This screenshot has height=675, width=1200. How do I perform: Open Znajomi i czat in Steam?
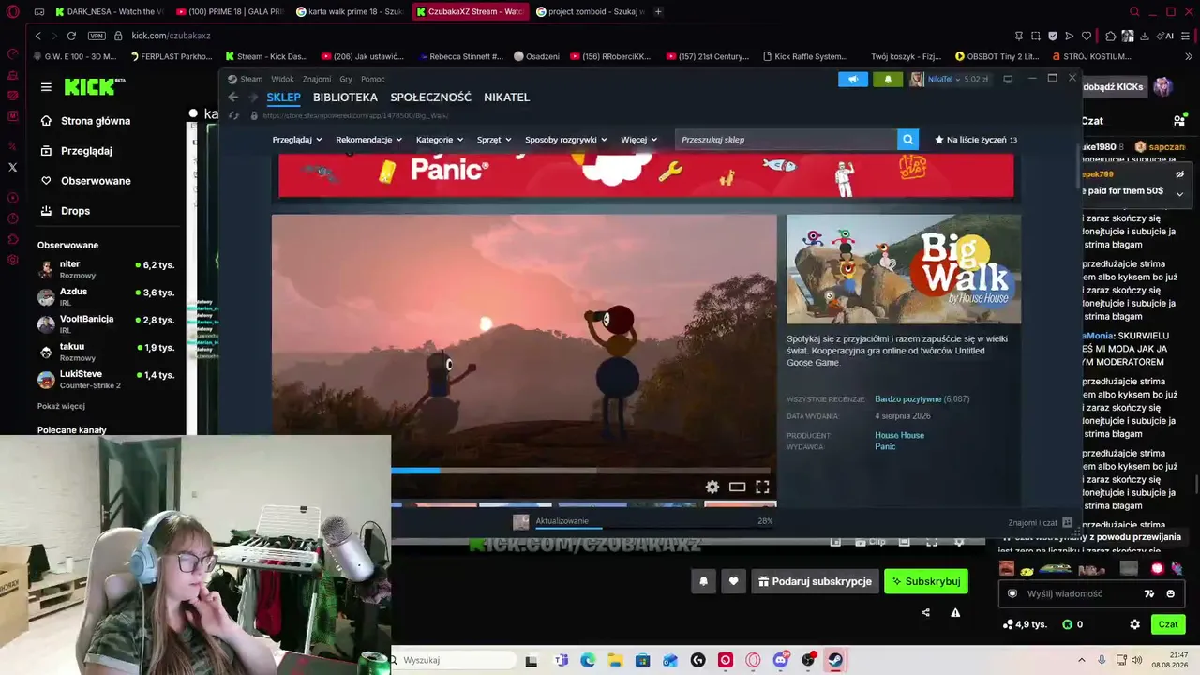[1040, 523]
